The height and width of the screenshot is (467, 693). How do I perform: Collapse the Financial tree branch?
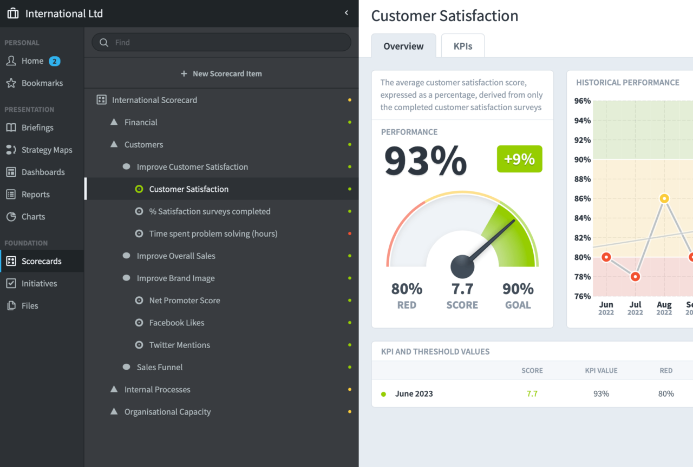click(x=114, y=122)
